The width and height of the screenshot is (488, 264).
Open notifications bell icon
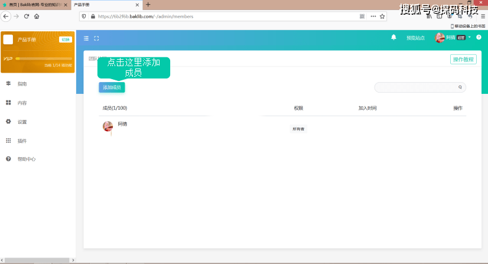(x=393, y=37)
